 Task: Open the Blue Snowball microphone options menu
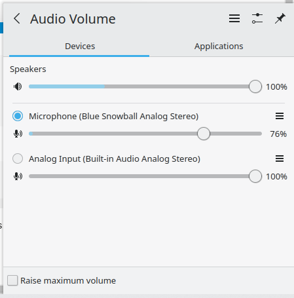(x=280, y=116)
